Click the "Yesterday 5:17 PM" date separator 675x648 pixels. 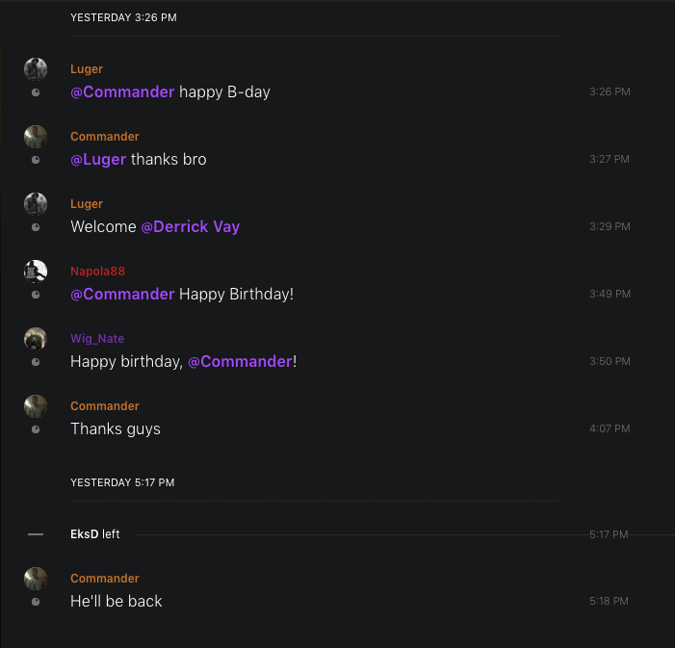click(x=122, y=482)
